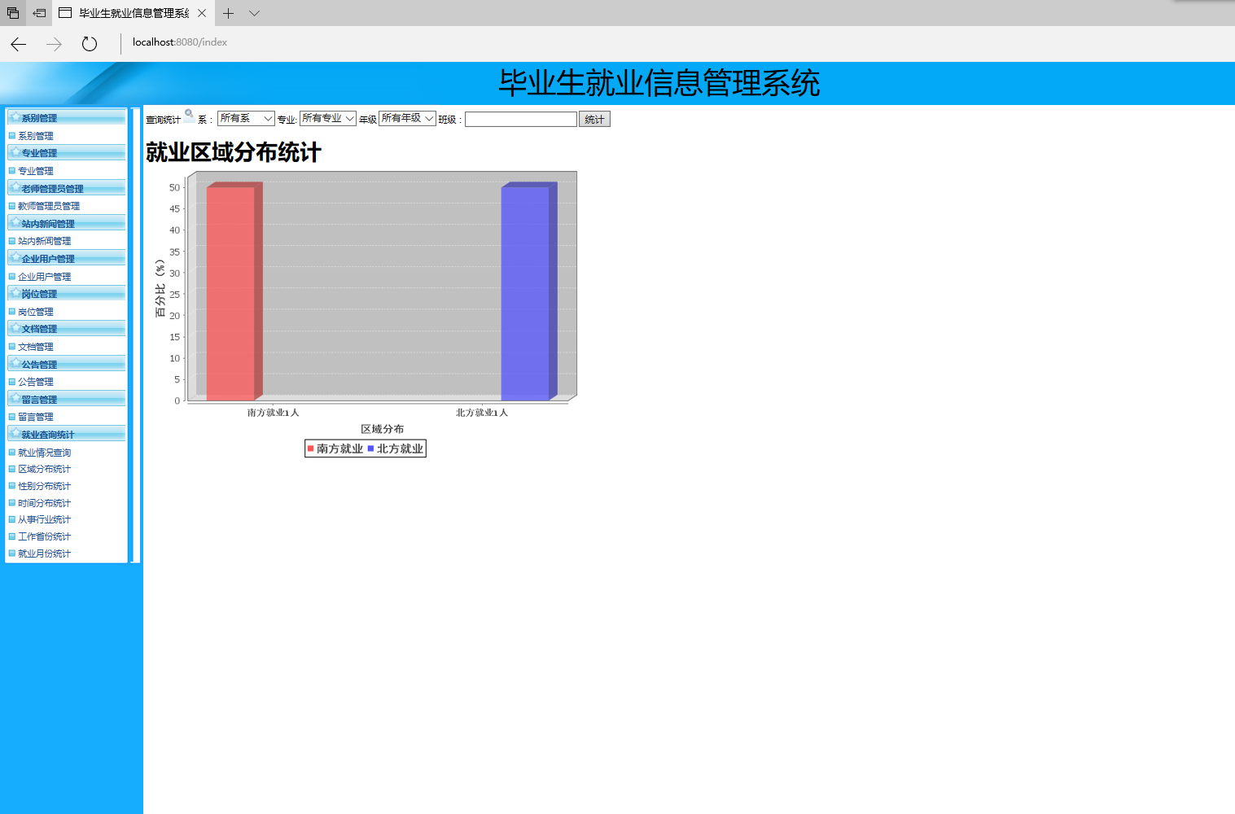Open the 系别管理 link
Screen dimensions: 1235x814
coord(36,136)
